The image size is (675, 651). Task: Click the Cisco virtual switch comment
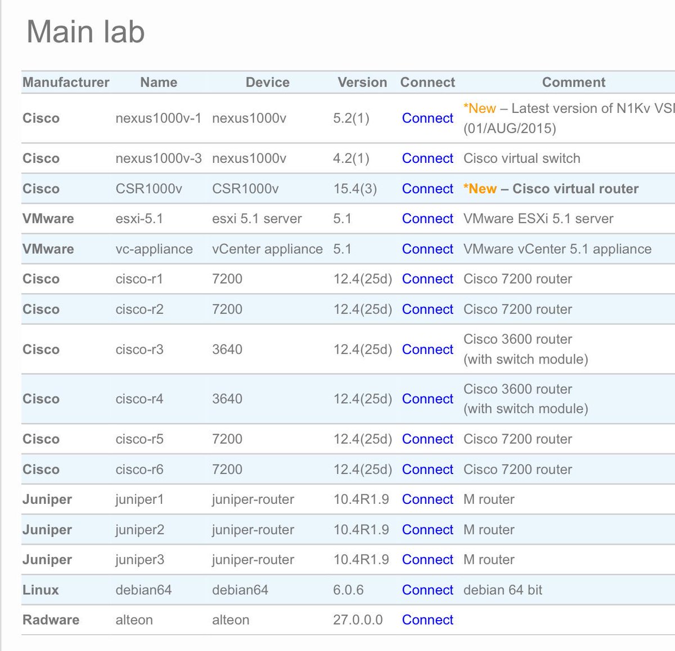tap(522, 158)
